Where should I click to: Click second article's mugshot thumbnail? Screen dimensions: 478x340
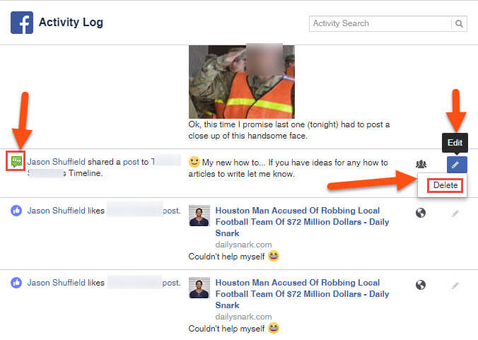[199, 288]
